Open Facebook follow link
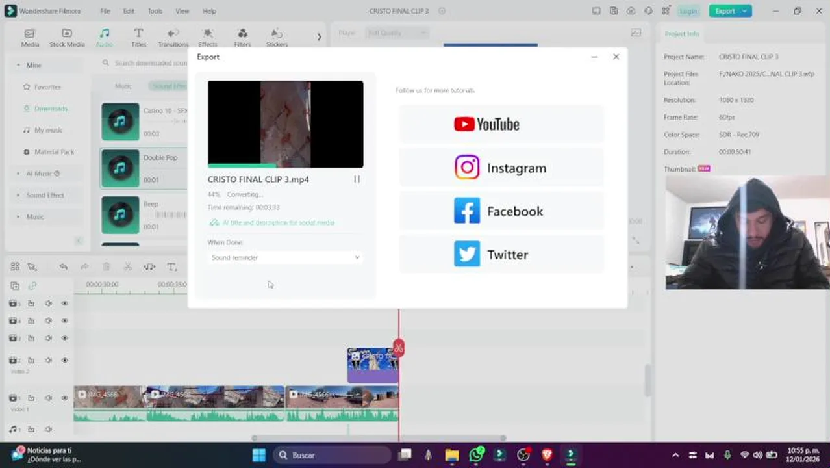 click(x=501, y=211)
